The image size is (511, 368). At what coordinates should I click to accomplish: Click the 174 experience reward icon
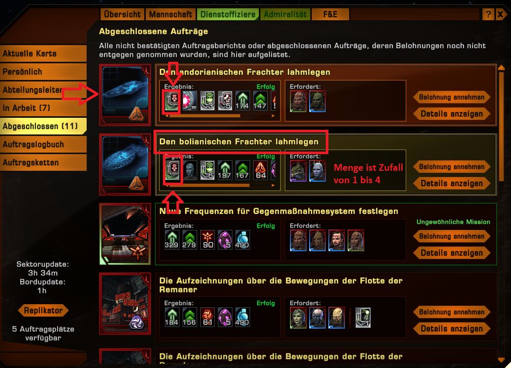coord(242,100)
